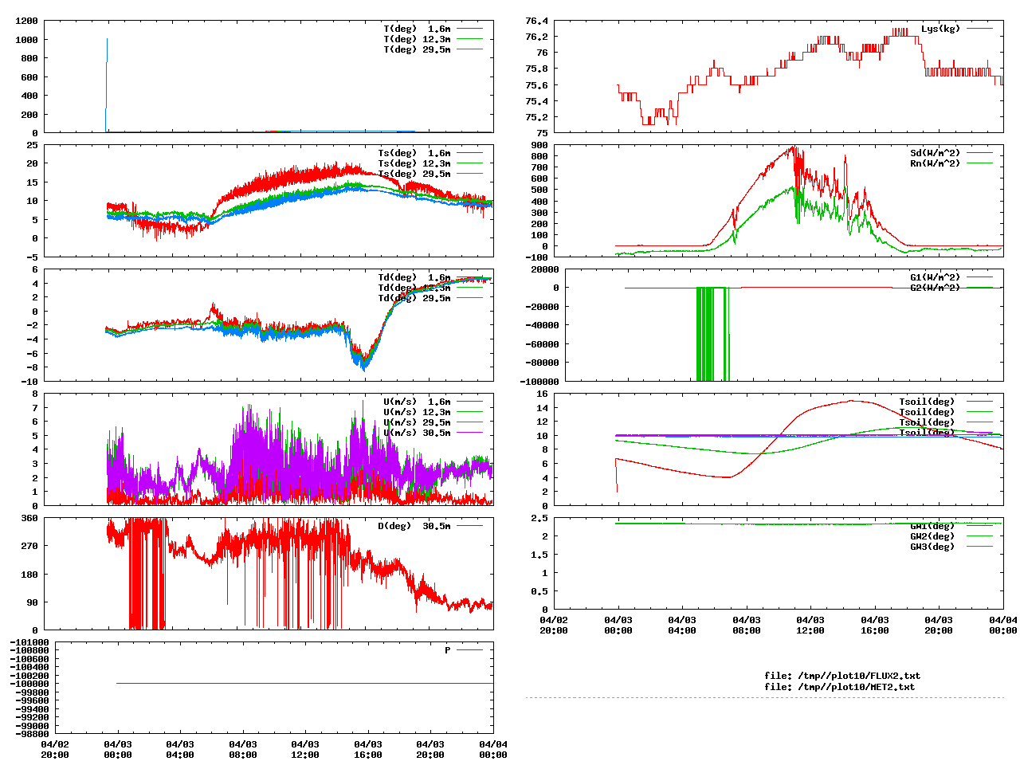Click the file path "/tmp//plot10/MET2.txt"
Viewport: 1020px width, 765px height.
(x=856, y=686)
